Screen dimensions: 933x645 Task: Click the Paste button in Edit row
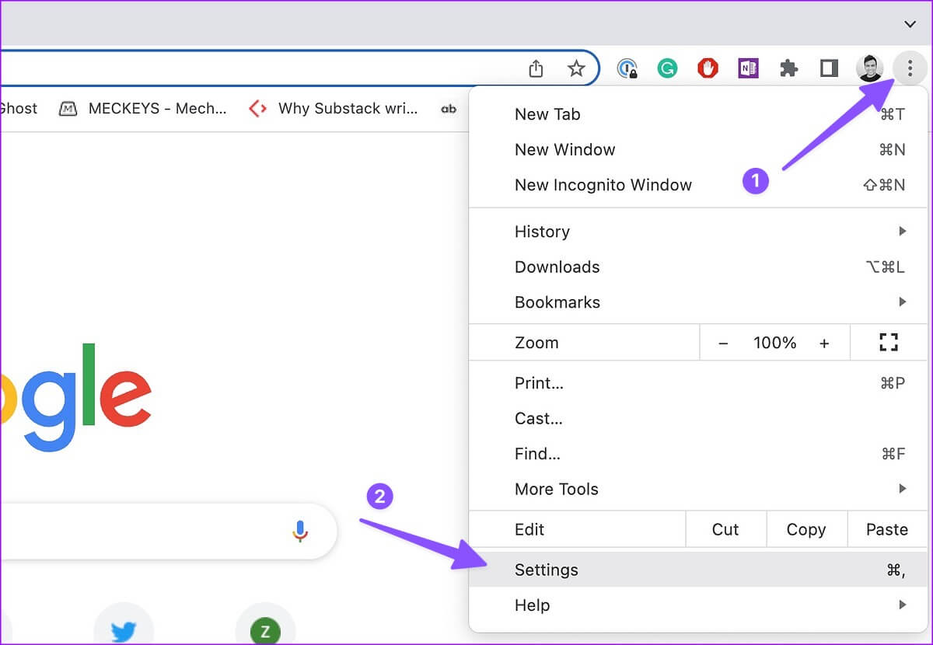pos(886,529)
